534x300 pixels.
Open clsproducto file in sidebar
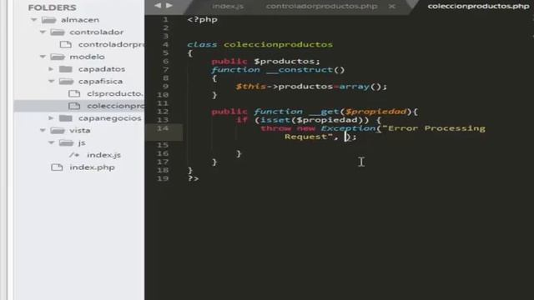click(115, 93)
